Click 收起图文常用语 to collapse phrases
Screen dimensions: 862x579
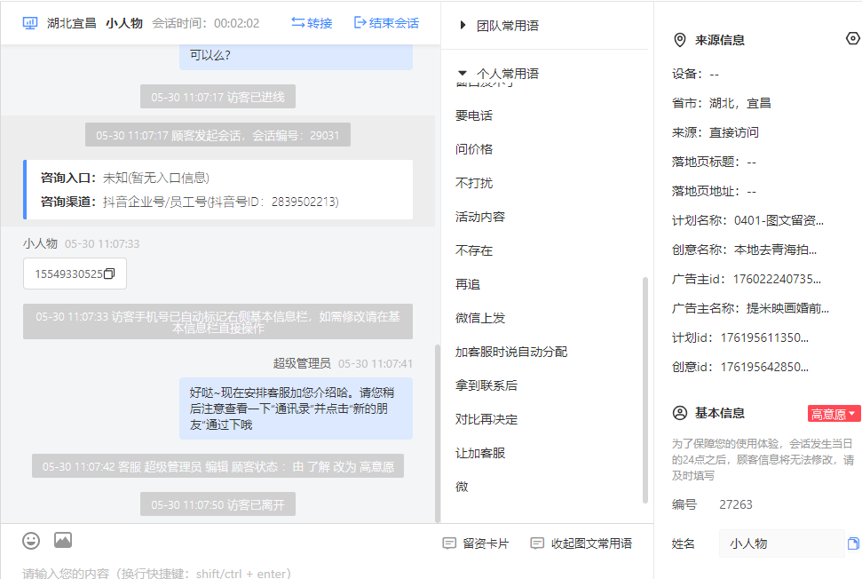click(x=581, y=543)
